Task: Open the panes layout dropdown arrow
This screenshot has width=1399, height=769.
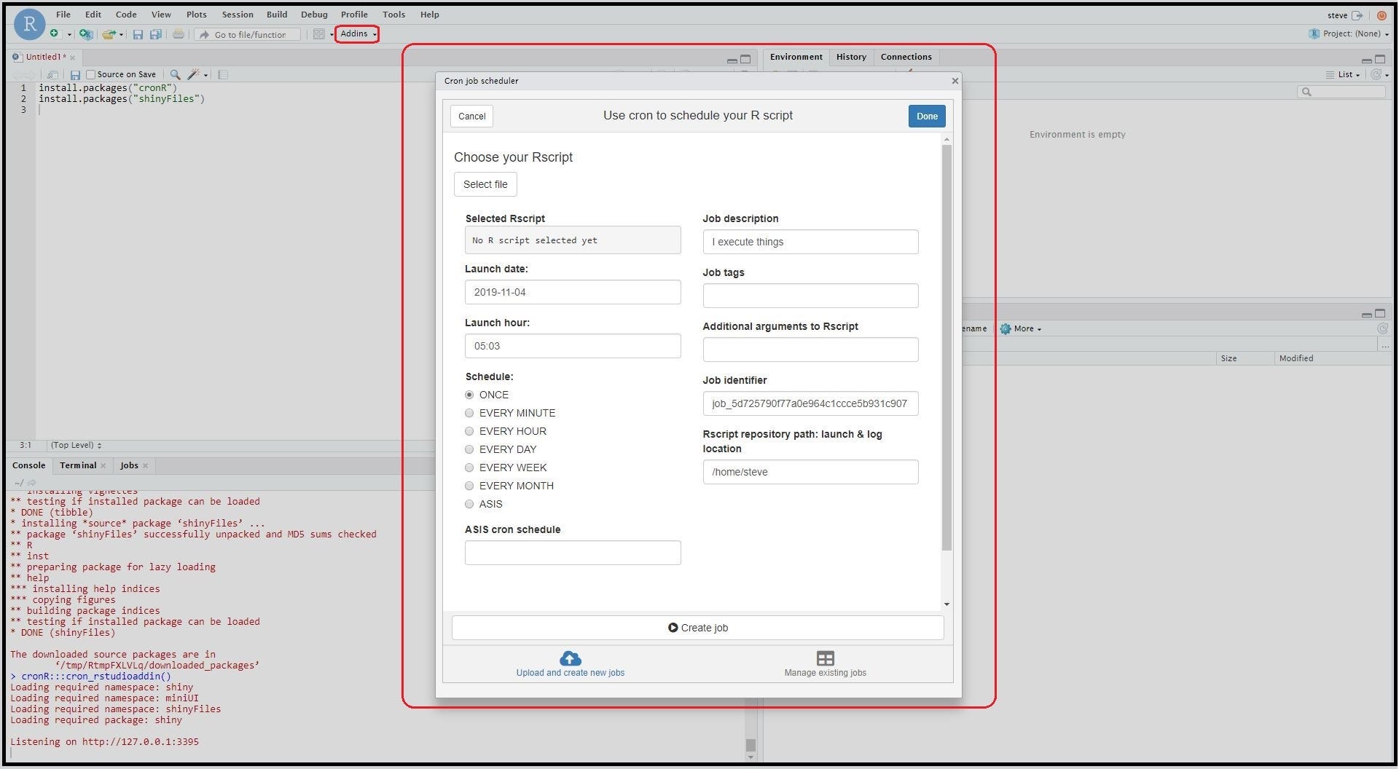Action: click(331, 34)
